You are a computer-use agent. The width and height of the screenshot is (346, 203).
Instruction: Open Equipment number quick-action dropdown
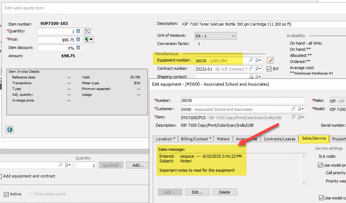coord(258,60)
